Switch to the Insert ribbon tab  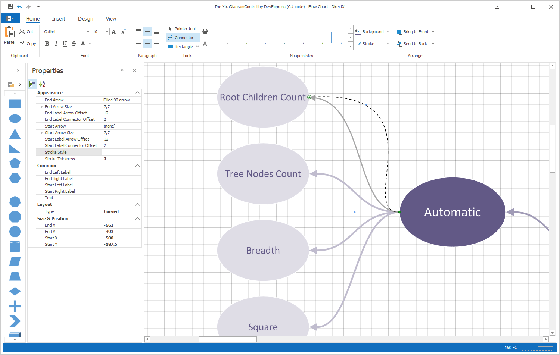coord(59,18)
